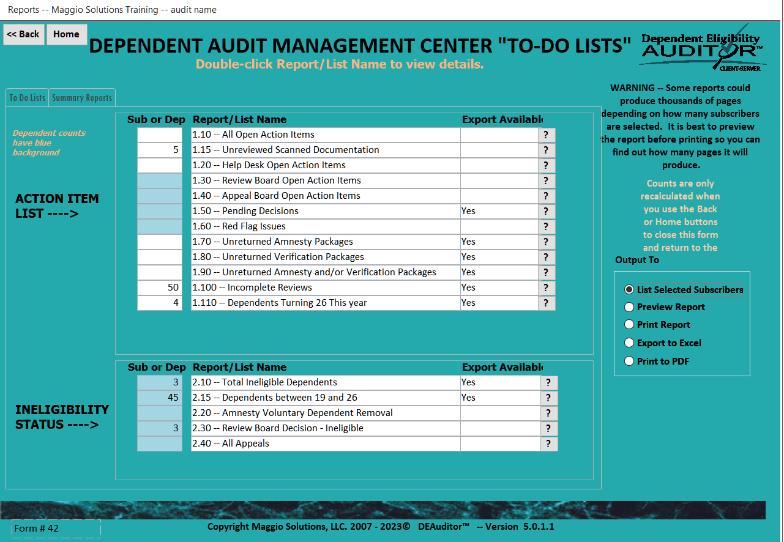This screenshot has height=542, width=784.
Task: Click the ? beside Red Flag Issues
Action: (547, 227)
